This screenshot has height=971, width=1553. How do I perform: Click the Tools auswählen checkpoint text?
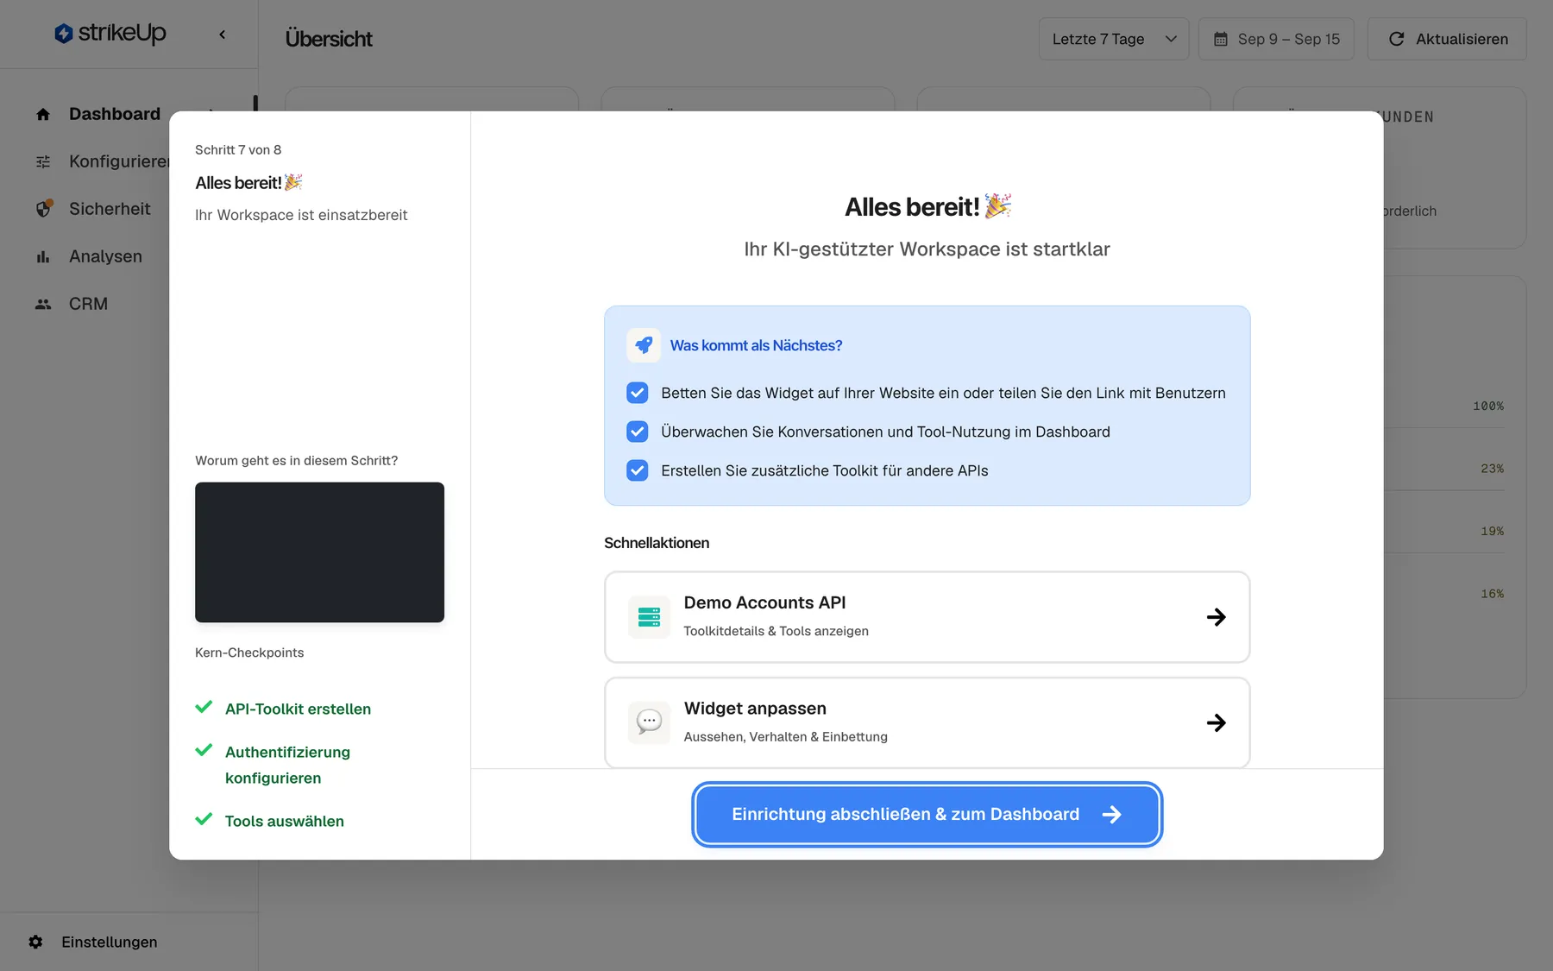tap(284, 821)
